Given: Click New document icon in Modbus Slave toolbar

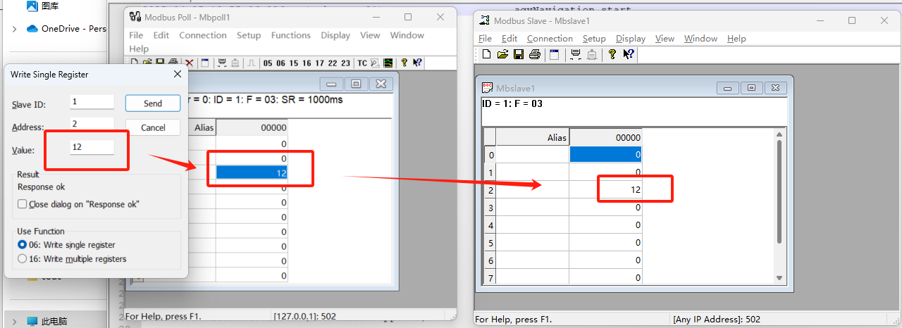Looking at the screenshot, I should tap(486, 54).
